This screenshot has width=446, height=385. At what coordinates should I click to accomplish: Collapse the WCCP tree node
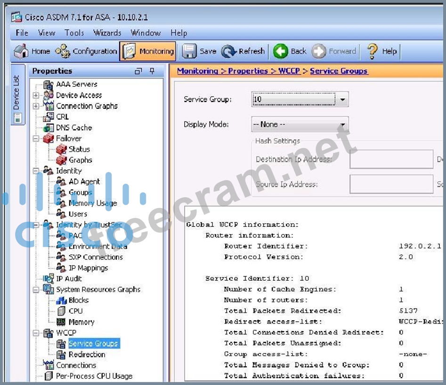pyautogui.click(x=36, y=333)
